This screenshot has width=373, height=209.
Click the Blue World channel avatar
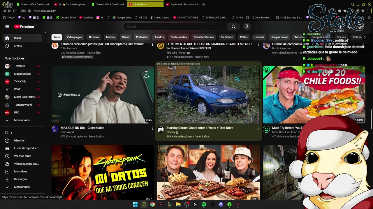coord(55,129)
